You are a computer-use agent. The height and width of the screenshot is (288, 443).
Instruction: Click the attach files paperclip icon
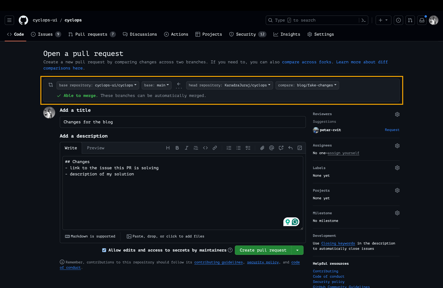[262, 148]
